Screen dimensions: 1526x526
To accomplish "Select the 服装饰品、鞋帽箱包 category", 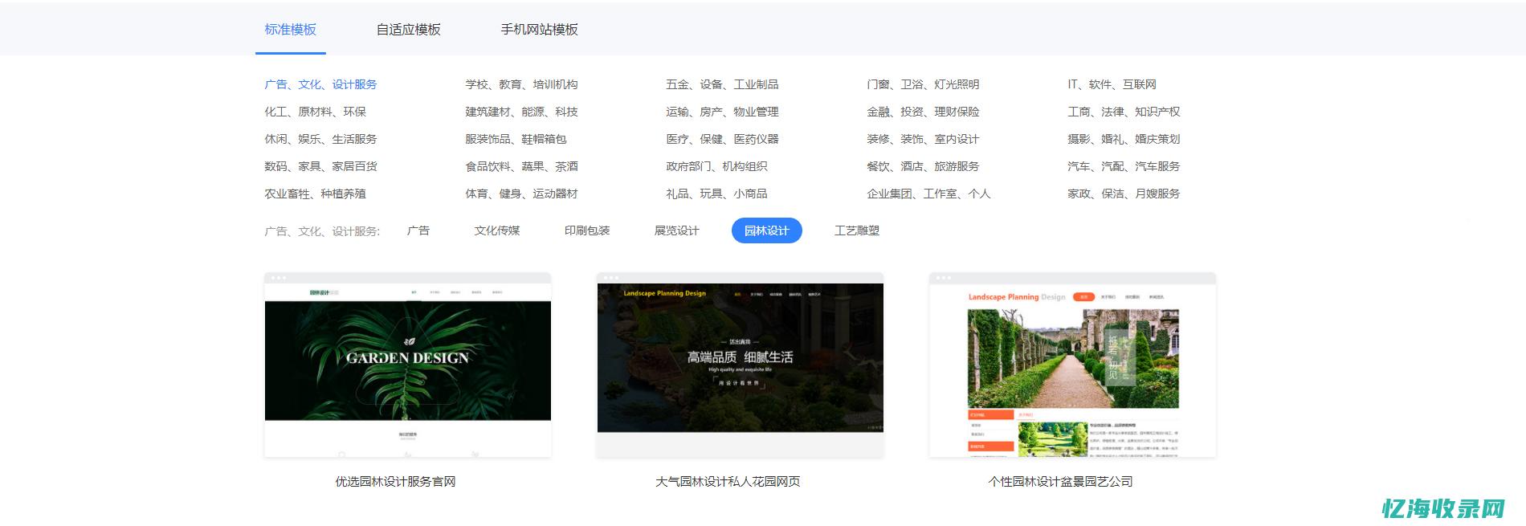I will [x=516, y=139].
